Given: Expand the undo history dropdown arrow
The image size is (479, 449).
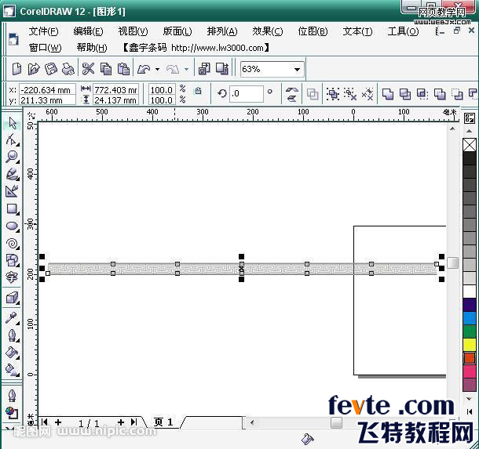Looking at the screenshot, I should click(x=157, y=69).
